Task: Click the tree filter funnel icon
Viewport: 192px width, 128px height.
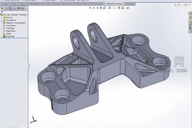Action: 2,12
